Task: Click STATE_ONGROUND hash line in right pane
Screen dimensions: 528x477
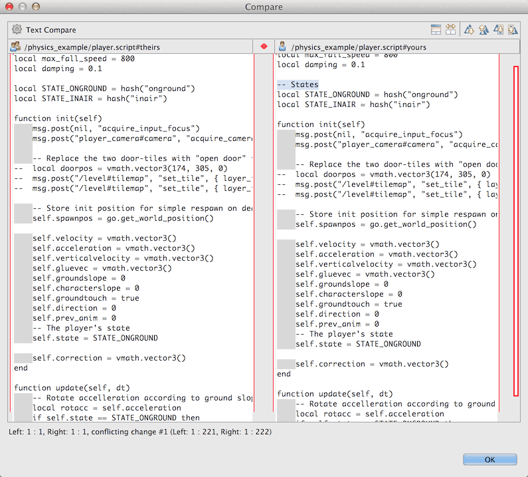Action: pos(367,94)
